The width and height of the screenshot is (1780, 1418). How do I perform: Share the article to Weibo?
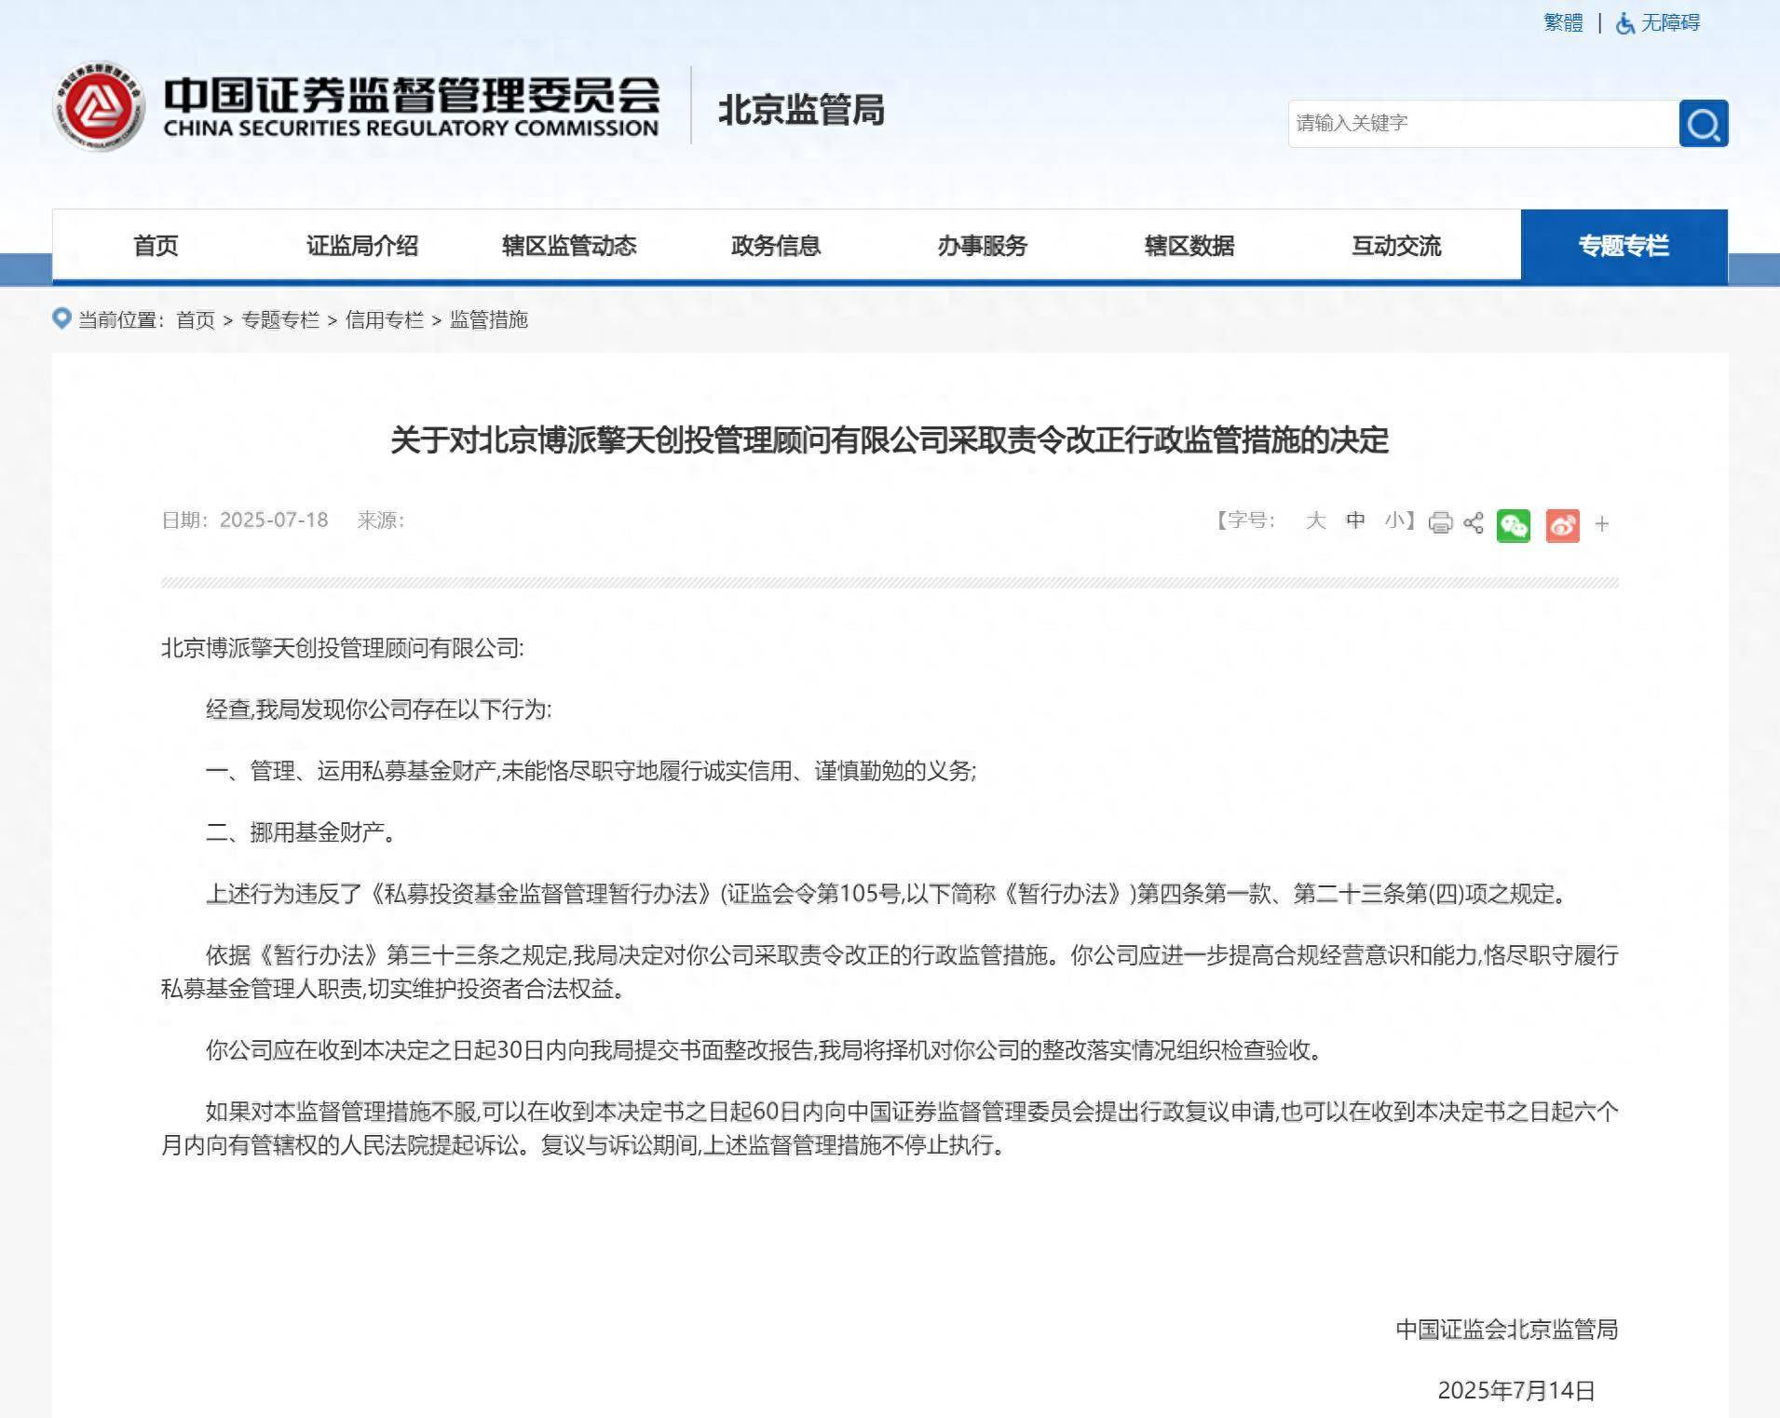(1564, 525)
